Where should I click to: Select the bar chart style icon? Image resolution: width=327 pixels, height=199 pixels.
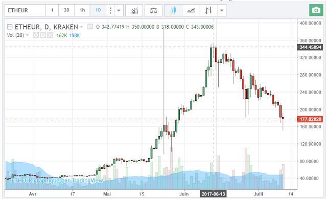coord(208,10)
